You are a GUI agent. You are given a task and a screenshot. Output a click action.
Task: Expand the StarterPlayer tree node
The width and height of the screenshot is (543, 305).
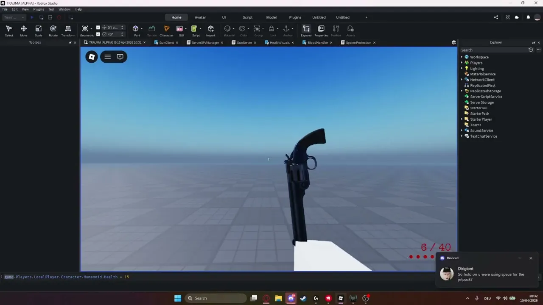pos(462,119)
